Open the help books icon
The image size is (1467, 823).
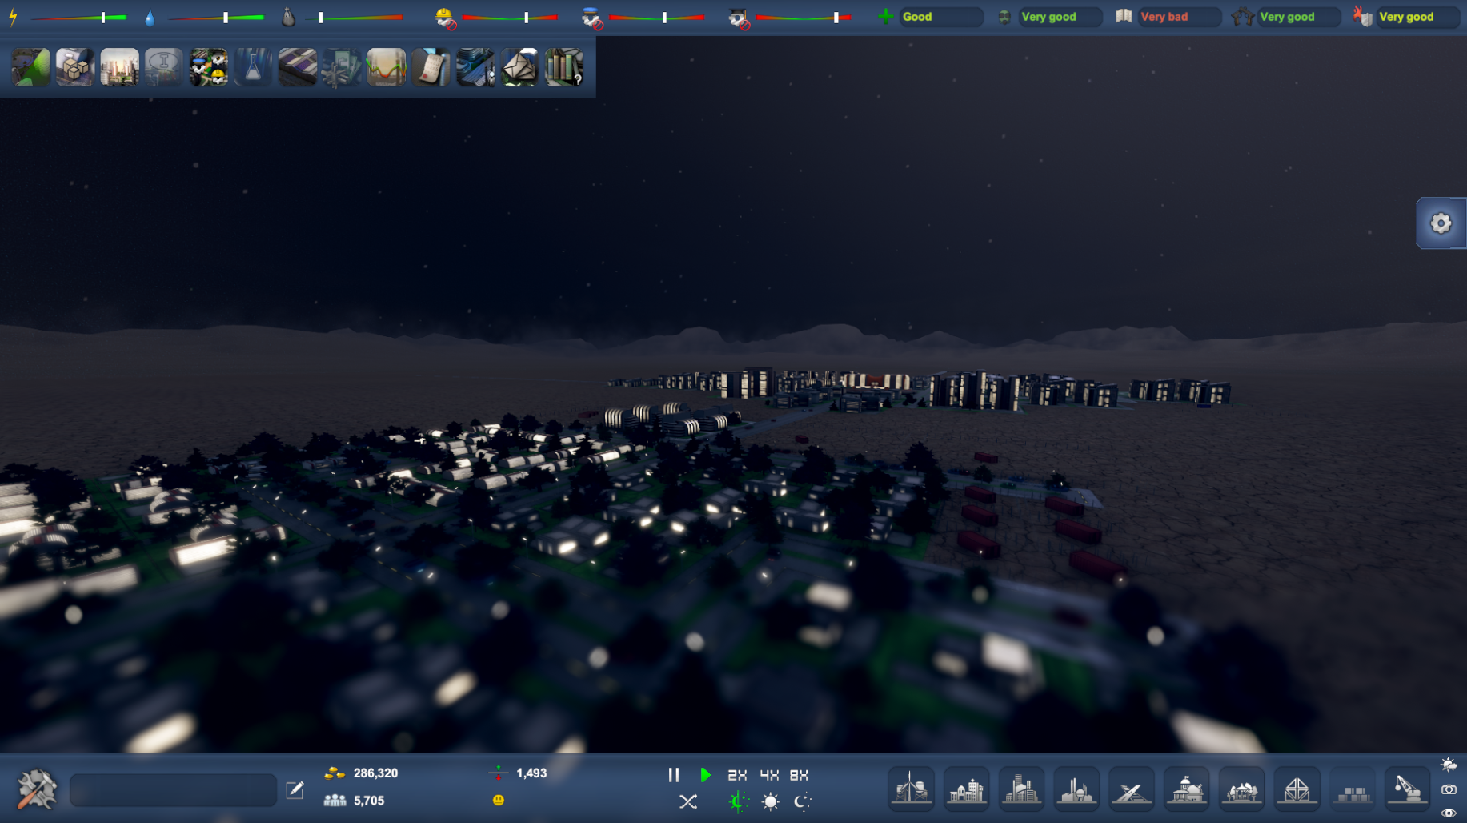(x=564, y=67)
